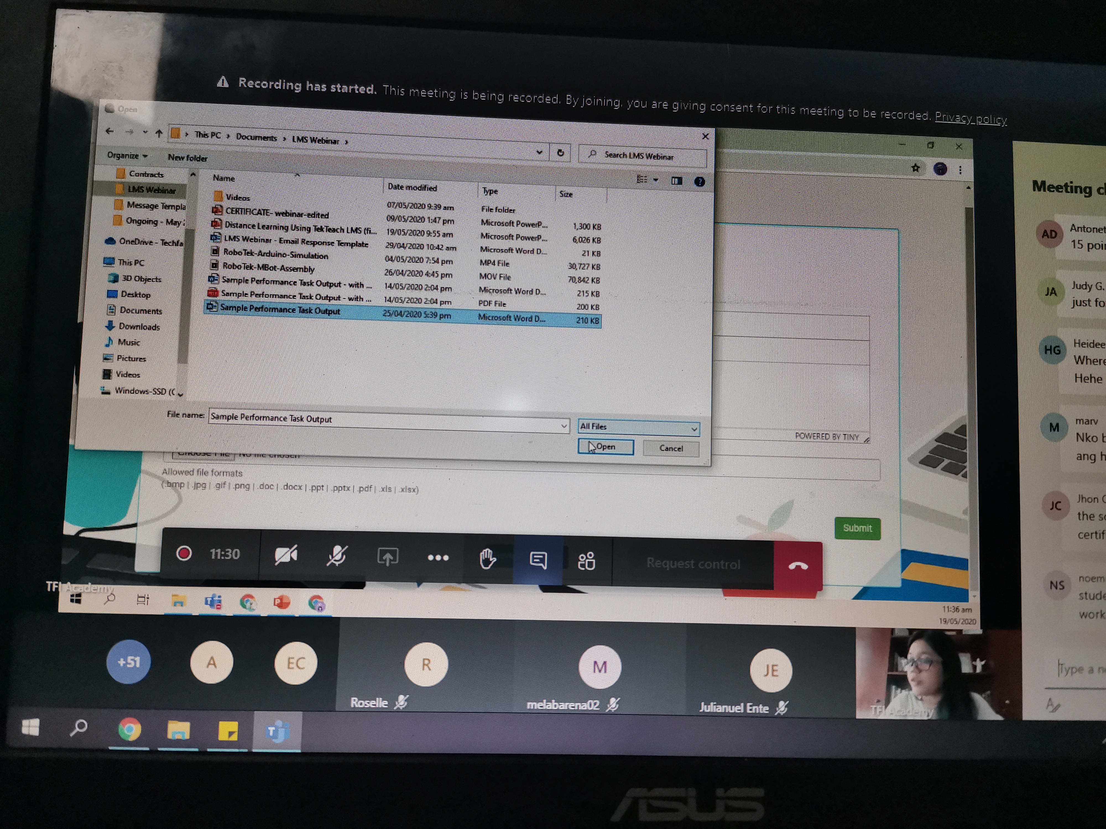The image size is (1106, 829).
Task: Change the file view layout
Action: pos(642,179)
